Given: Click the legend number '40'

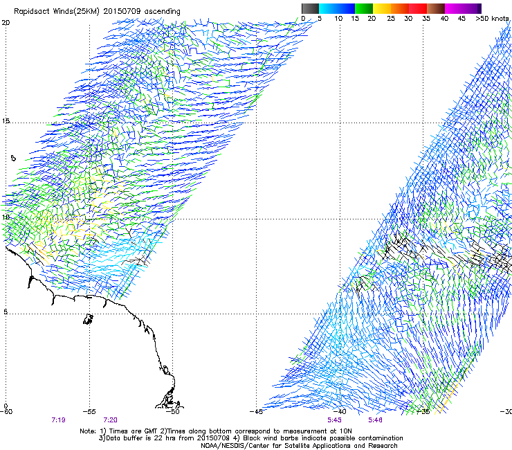Looking at the screenshot, I should pyautogui.click(x=444, y=19).
